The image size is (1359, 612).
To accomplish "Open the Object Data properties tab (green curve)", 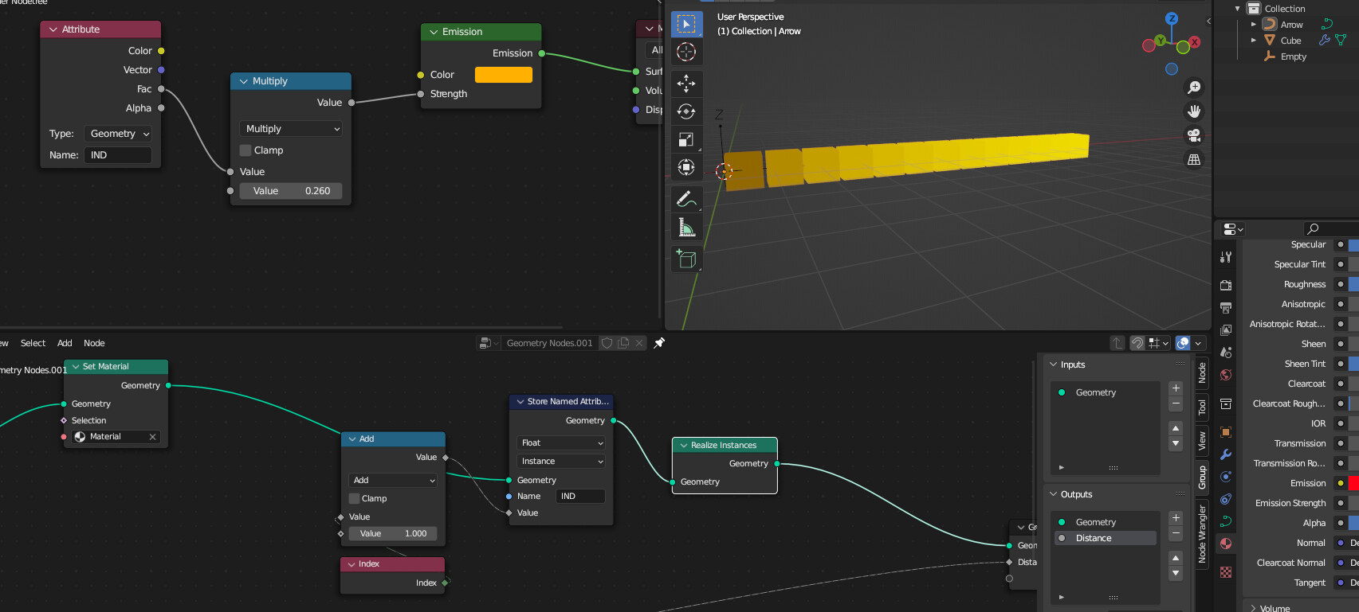I will (x=1226, y=521).
